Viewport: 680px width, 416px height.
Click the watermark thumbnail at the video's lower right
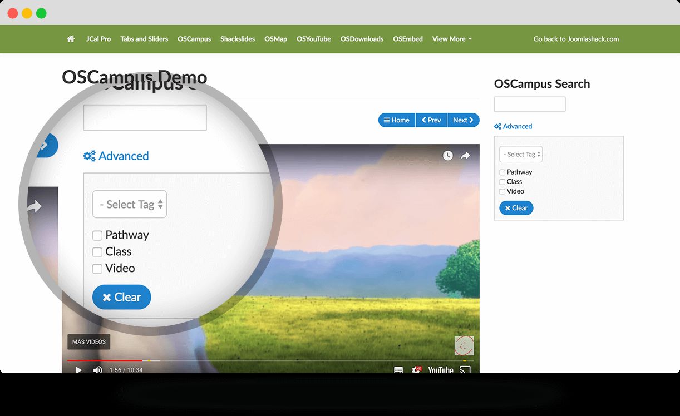464,345
